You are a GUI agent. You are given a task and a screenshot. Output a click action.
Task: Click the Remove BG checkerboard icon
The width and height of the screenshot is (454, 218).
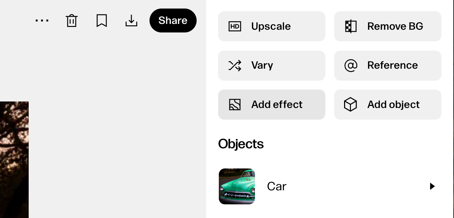[351, 26]
